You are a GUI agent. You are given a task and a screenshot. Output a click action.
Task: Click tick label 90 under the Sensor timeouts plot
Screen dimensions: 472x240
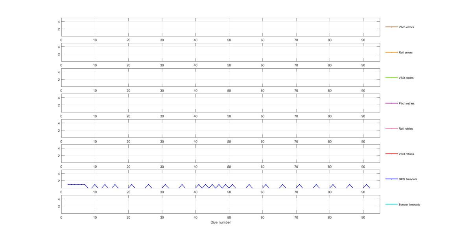click(x=363, y=217)
